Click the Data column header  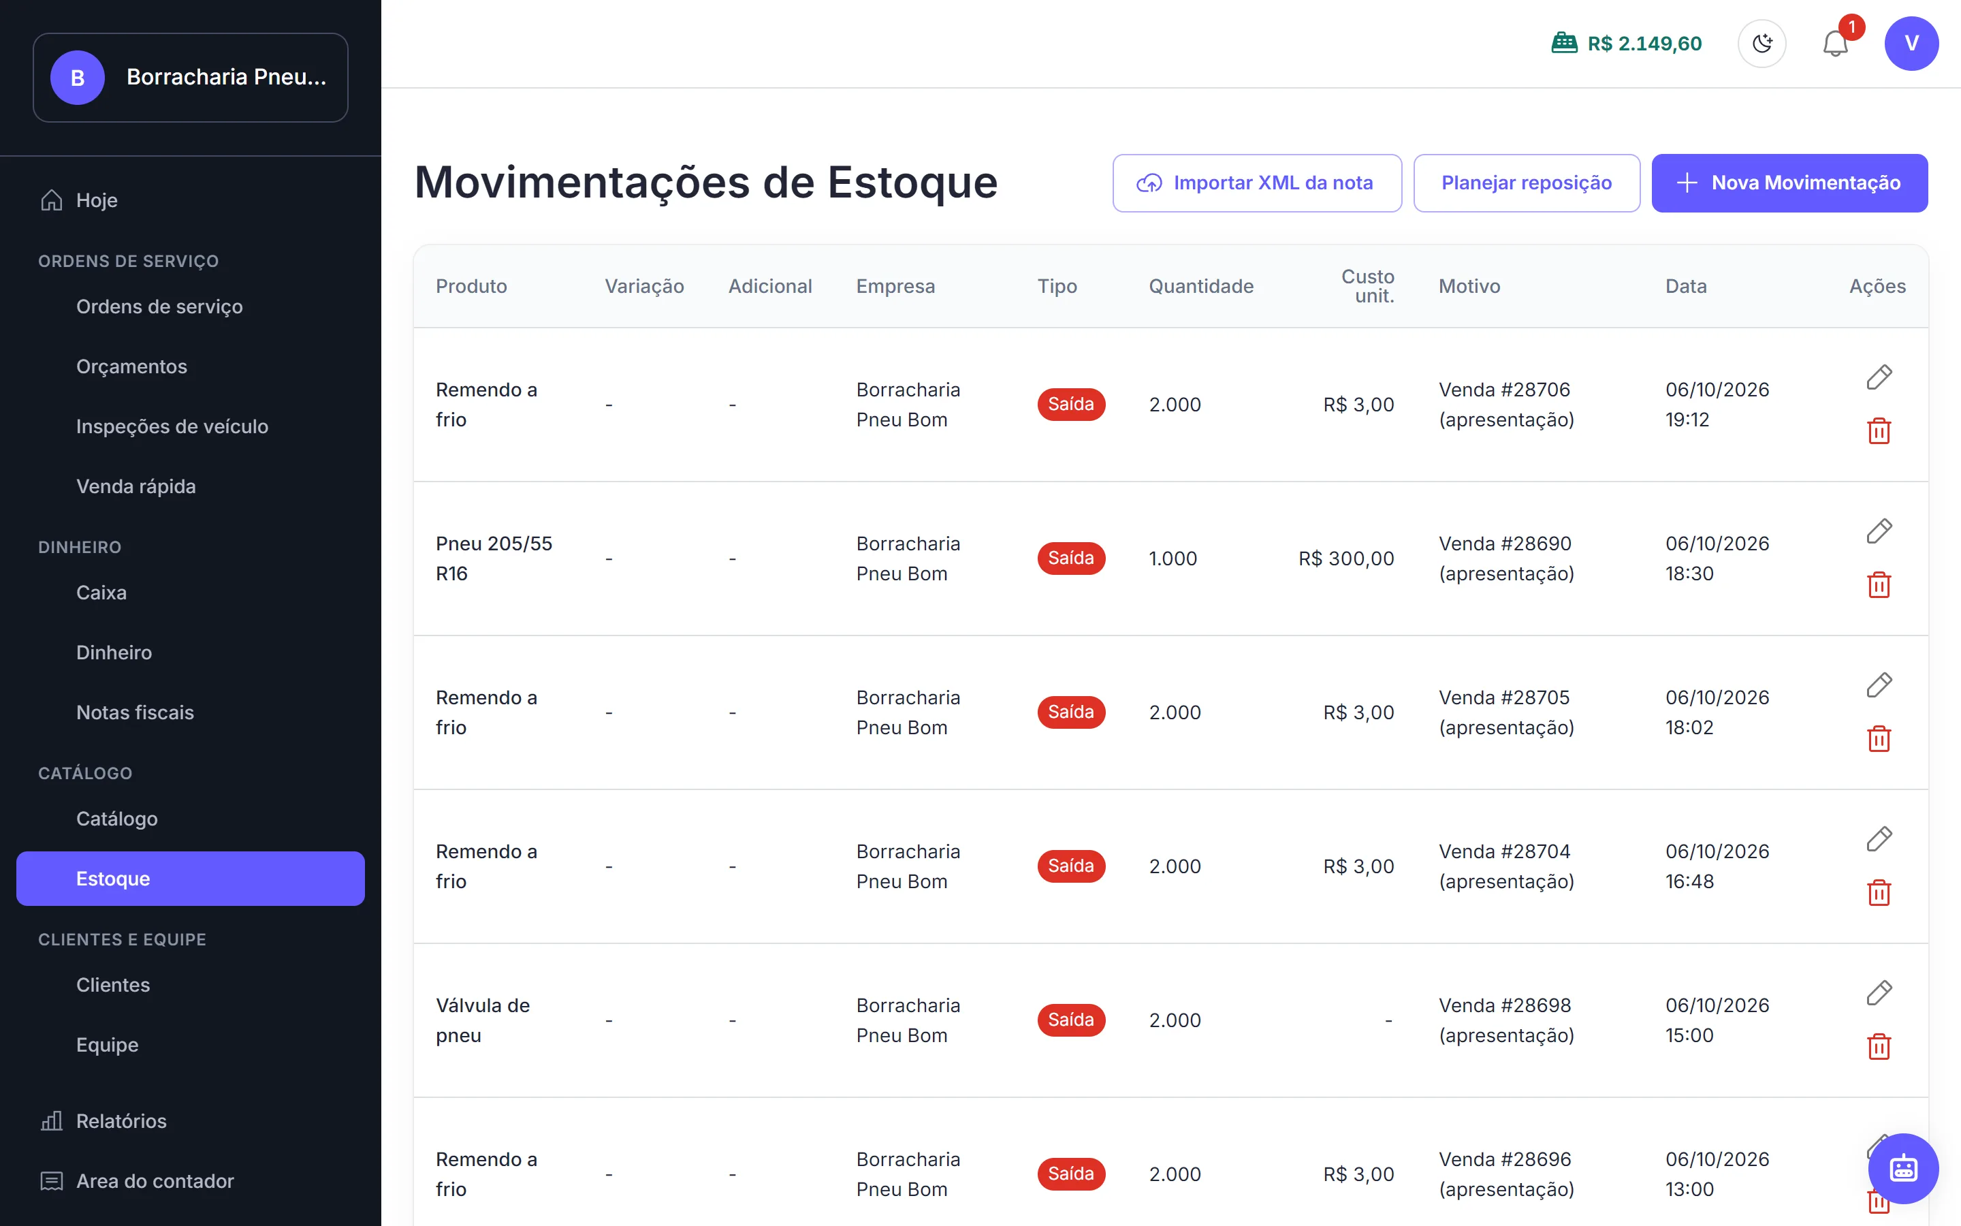[1685, 286]
